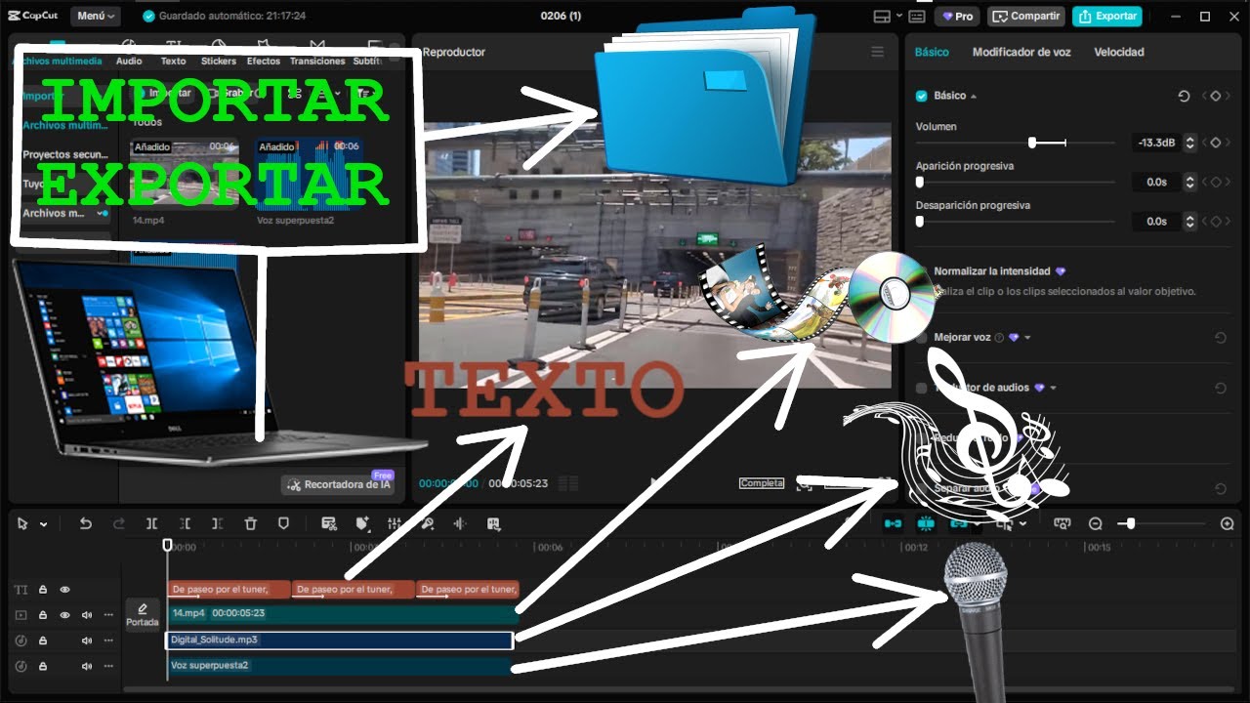Select the pointer tool in timeline toolbar
Viewport: 1250px width, 703px height.
23,523
